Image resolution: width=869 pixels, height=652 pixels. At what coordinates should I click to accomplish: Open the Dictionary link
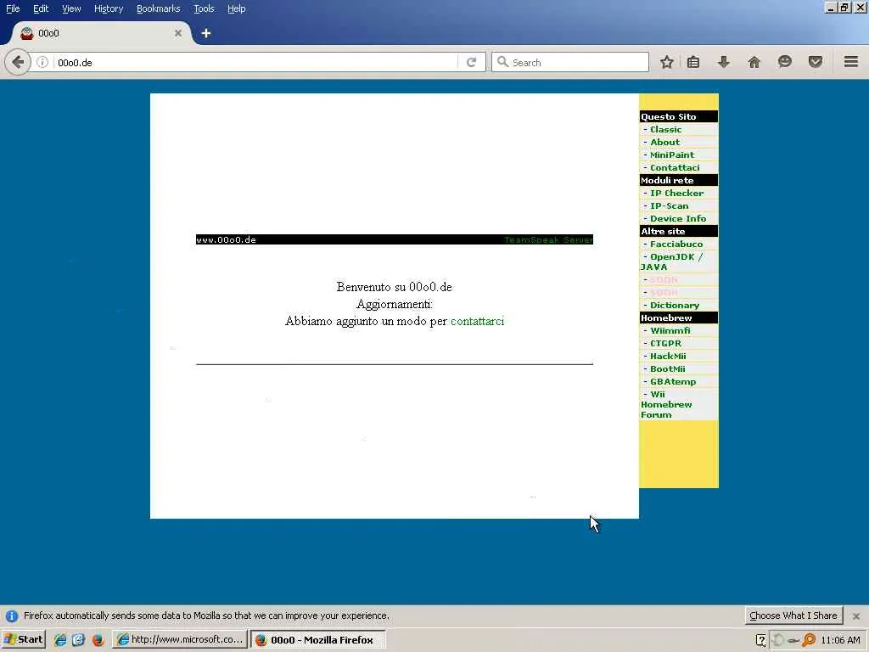tap(675, 305)
